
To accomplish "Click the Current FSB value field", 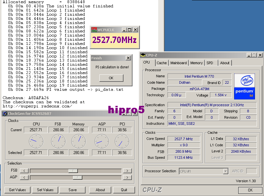I will pyautogui.click(x=59, y=130).
